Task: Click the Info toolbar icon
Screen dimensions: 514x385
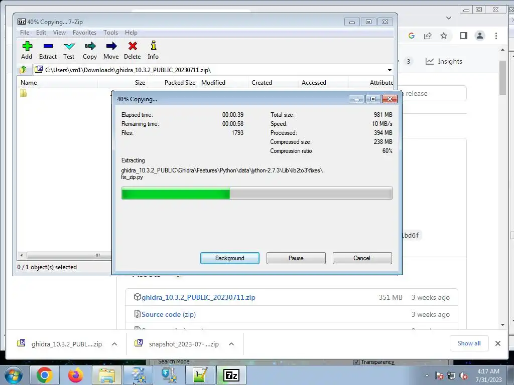Action: [x=153, y=51]
